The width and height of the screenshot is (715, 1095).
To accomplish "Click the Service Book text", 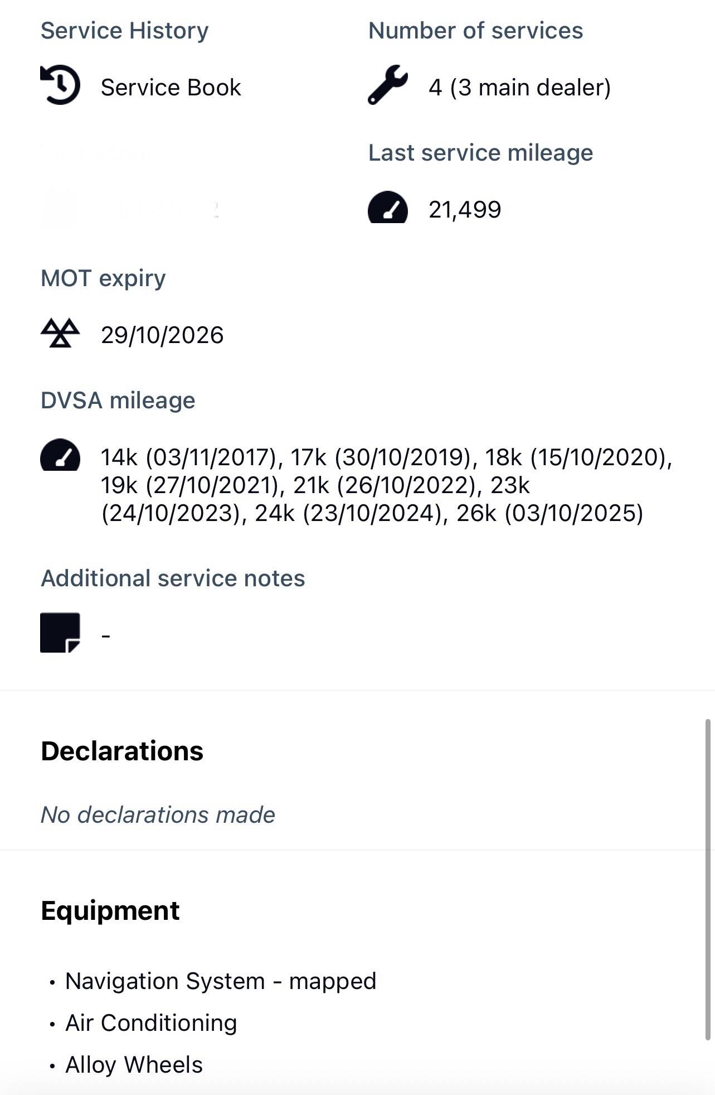I will tap(171, 88).
